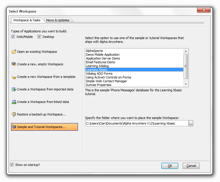Select Sample and Tutorial Workspaces option
The height and width of the screenshot is (182, 220).
[44, 127]
